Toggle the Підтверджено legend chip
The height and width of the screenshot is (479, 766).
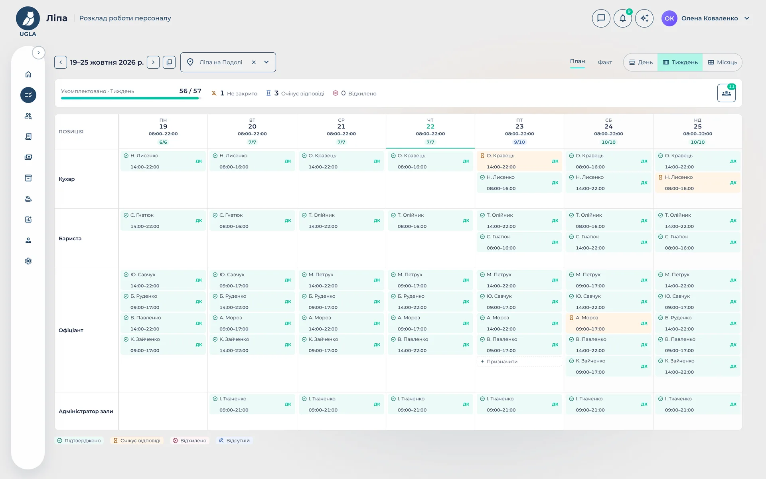coord(79,441)
